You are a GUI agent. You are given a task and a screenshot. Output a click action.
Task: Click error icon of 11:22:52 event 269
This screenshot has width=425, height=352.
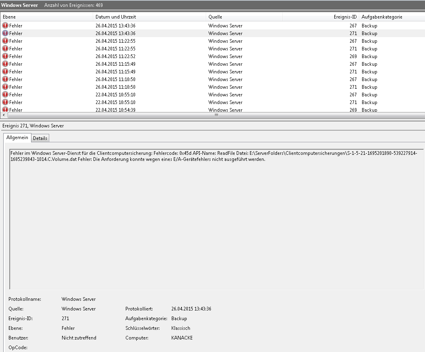tap(5, 56)
